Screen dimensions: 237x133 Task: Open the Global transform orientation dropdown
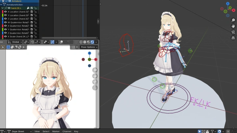tap(15, 42)
